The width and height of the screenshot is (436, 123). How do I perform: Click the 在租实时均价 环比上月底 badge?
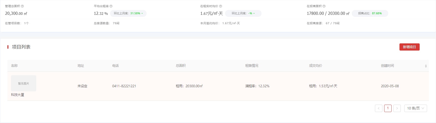click(x=243, y=13)
